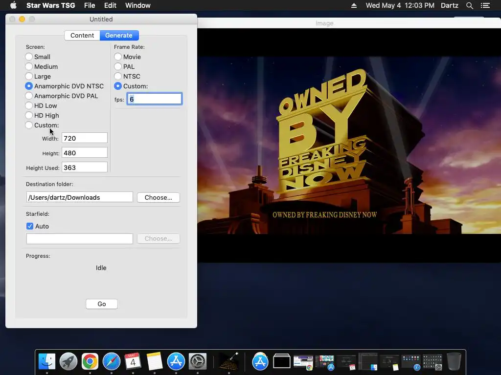Restore minimized Calendar window thumbnail in Dock
The height and width of the screenshot is (375, 501).
click(346, 362)
